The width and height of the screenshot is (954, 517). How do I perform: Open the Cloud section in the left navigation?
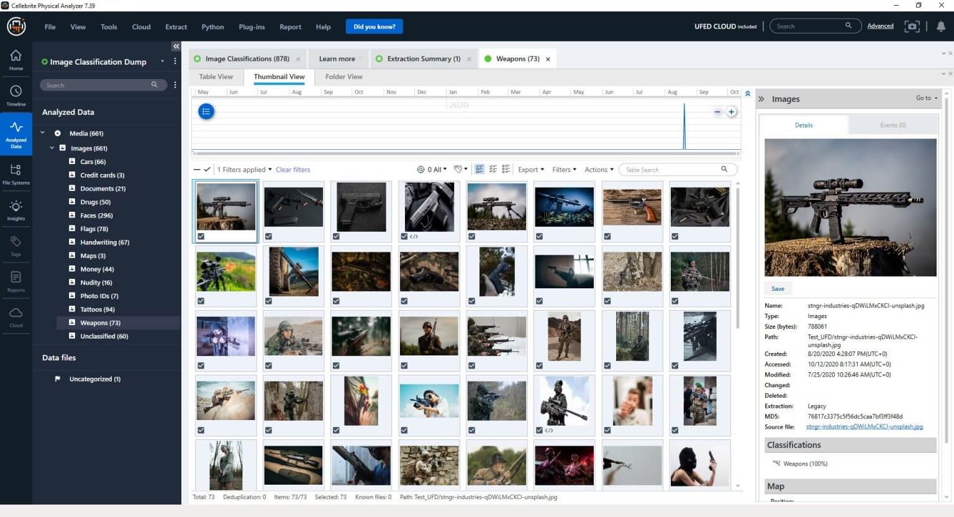coord(16,316)
